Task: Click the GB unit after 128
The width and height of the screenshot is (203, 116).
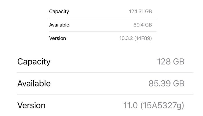Action: [x=178, y=62]
